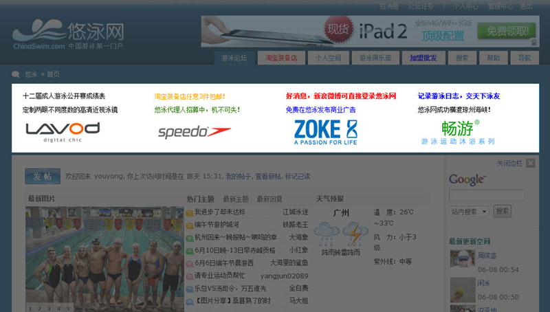
Task: Click topic icon beside 端午节游护城河
Action: point(190,225)
